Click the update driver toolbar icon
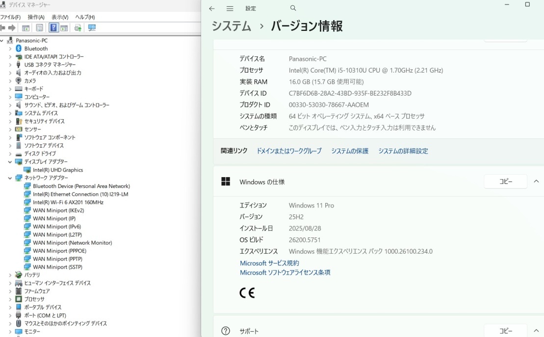 pos(78,28)
